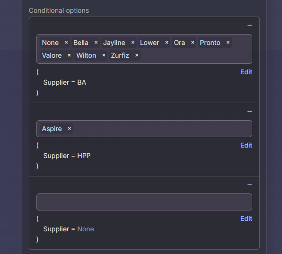Remove the Ora option tag
This screenshot has height=254, width=282.
click(x=193, y=43)
